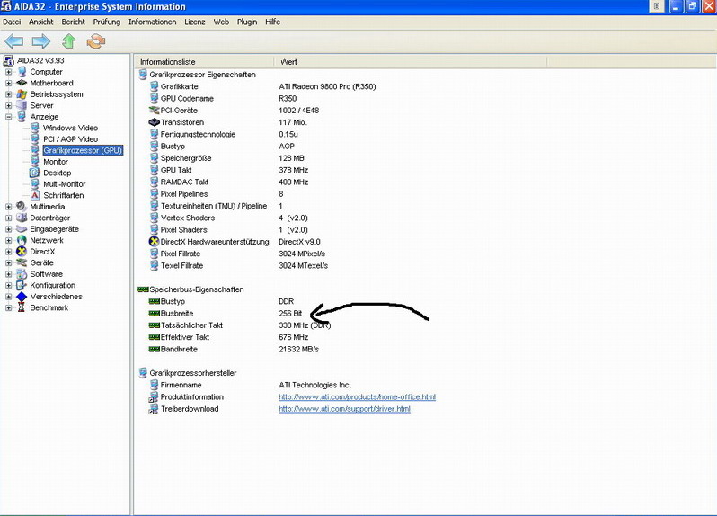Click the Informationsliste column header
717x516 pixels.
[204, 62]
